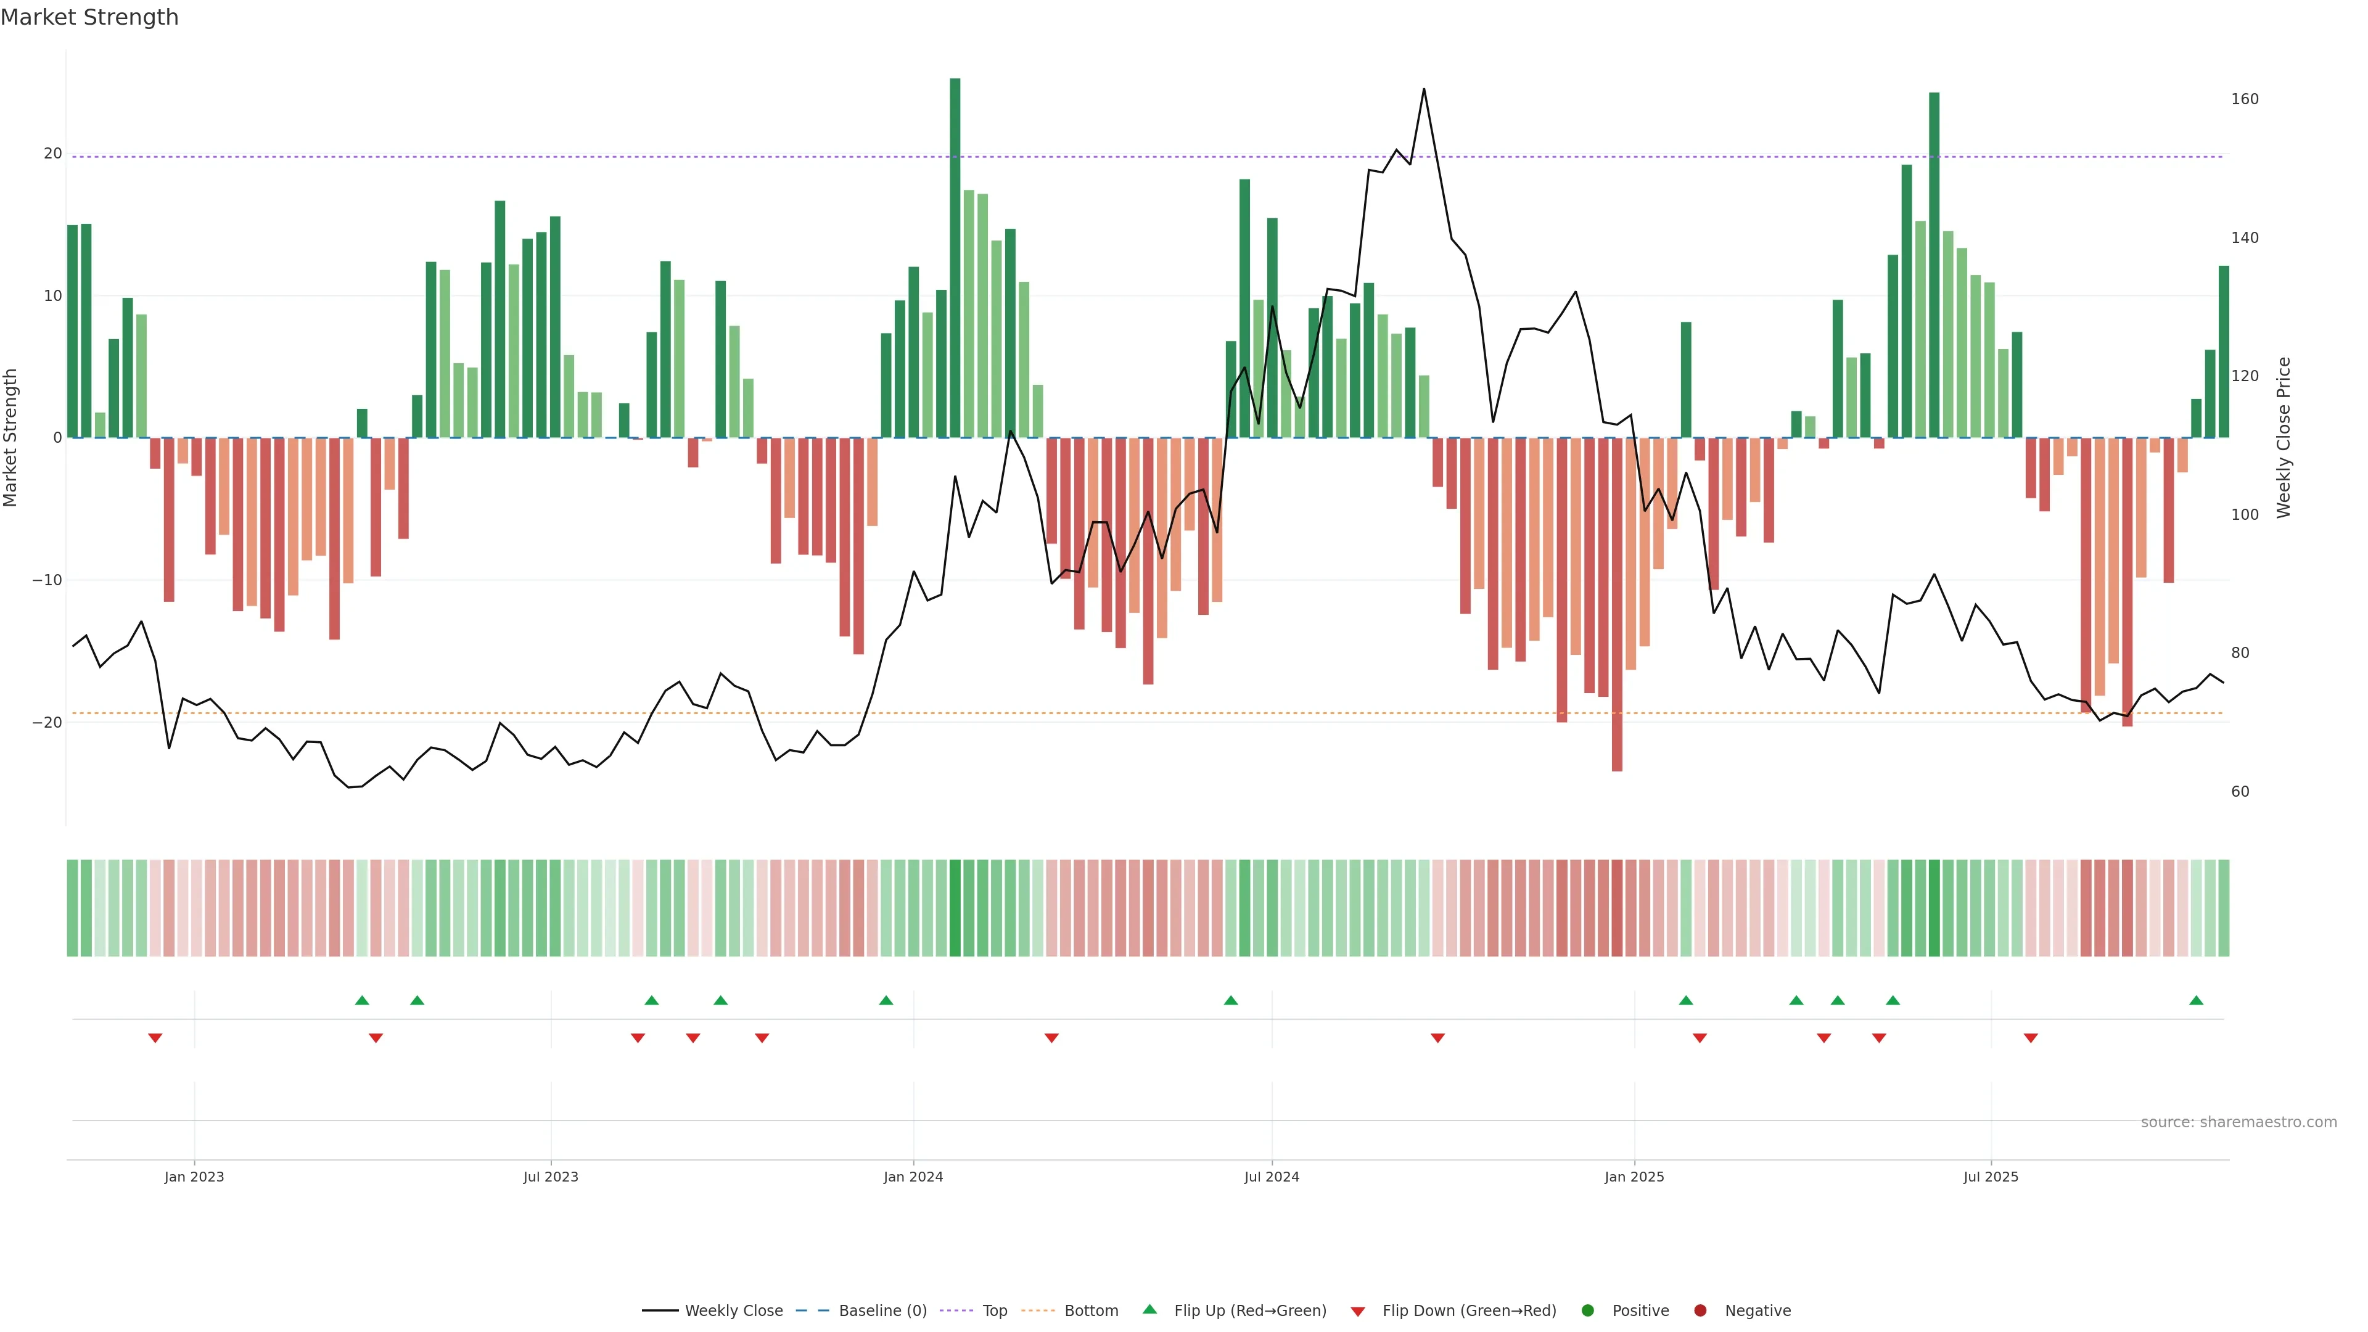Click first red flip-down marker on left
This screenshot has height=1332, width=2368.
(x=155, y=1038)
